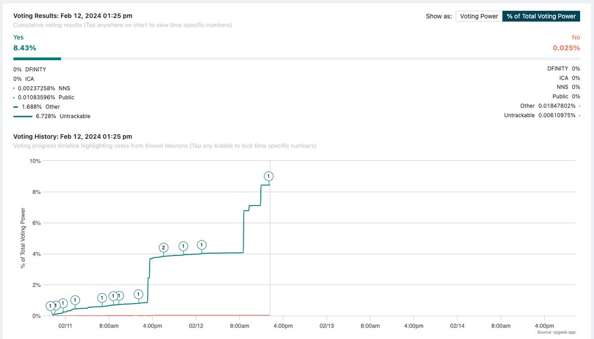Click the No Other 0.01847802% row
Viewport: 594px width, 339px height.
pos(550,106)
